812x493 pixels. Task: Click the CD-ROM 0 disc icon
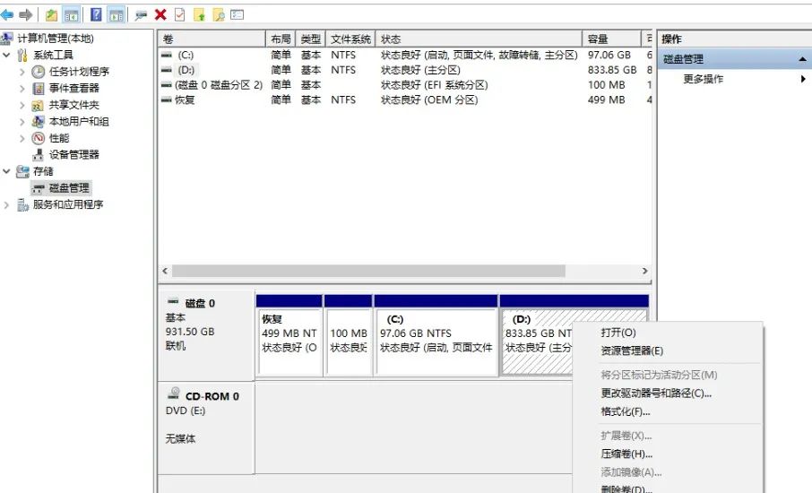[x=174, y=394]
